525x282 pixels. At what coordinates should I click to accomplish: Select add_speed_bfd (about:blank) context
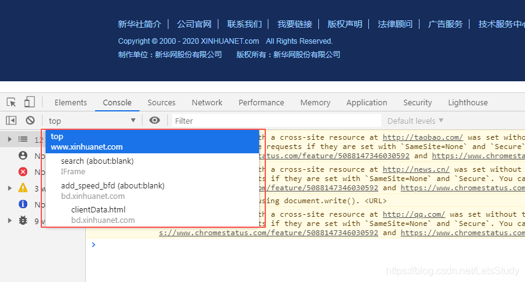152,190
